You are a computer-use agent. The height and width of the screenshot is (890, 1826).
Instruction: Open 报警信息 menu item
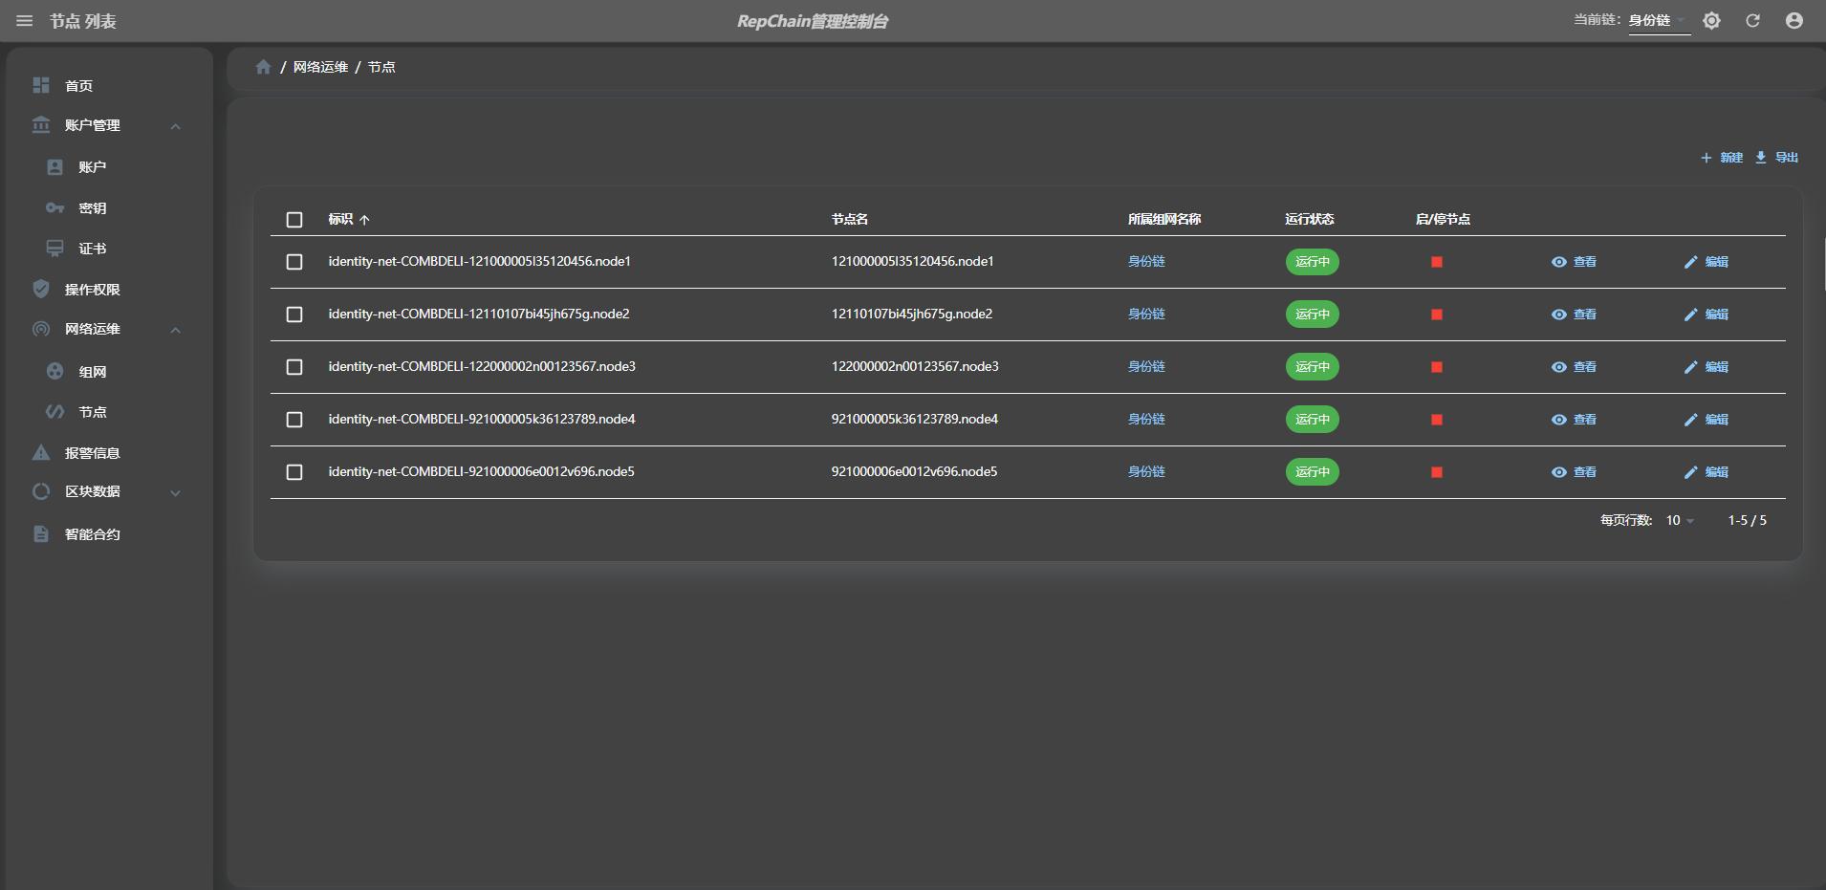93,453
